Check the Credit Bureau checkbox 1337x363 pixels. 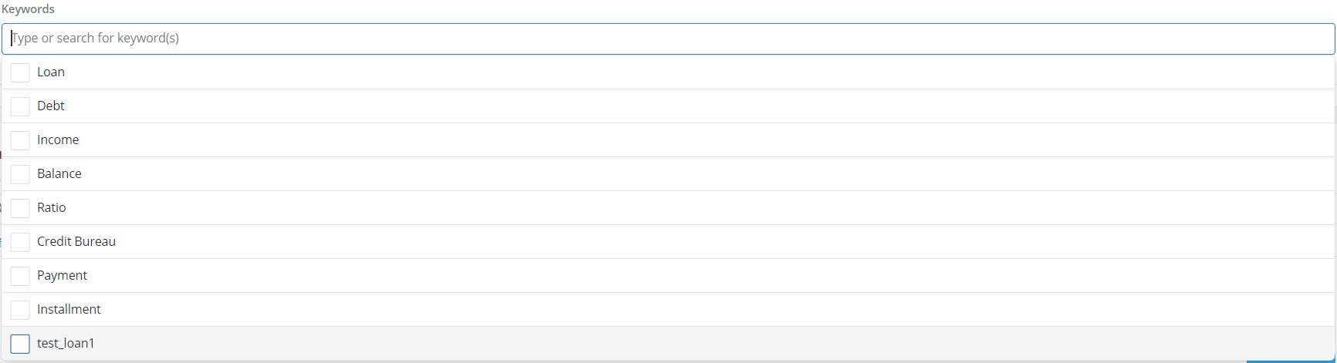(20, 242)
